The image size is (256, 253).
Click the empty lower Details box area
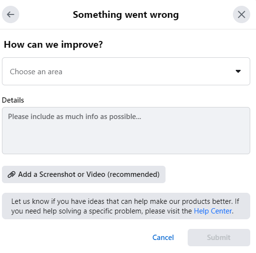pos(126,139)
